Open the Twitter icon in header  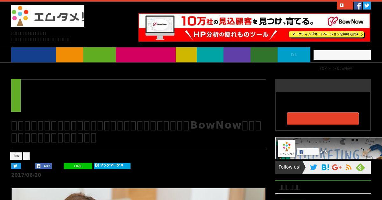tap(367, 5)
